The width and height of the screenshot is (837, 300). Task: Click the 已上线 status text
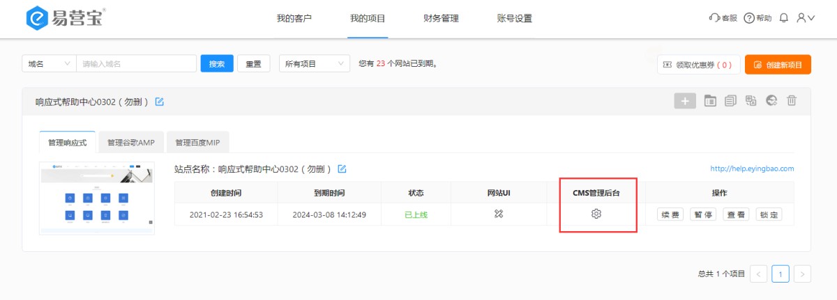pyautogui.click(x=416, y=214)
